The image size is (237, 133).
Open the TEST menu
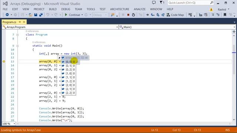103,9
